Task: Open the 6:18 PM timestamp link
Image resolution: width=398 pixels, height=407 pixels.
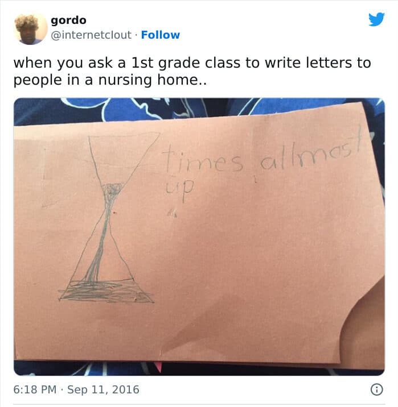Action: tap(35, 389)
